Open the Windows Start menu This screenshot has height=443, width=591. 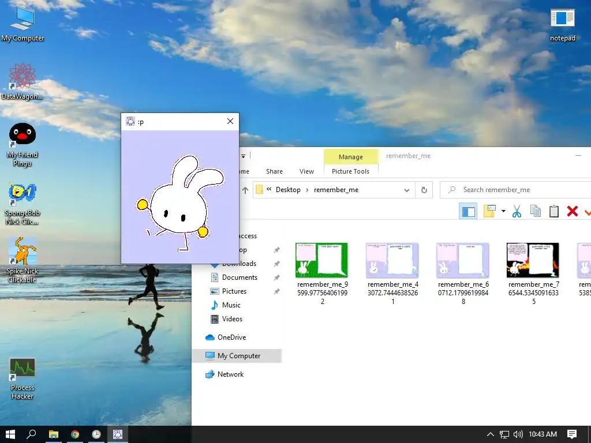[x=10, y=434]
